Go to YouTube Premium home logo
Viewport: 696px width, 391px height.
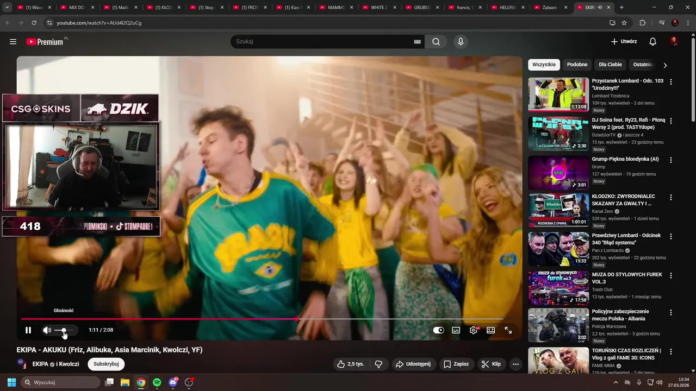click(x=45, y=42)
